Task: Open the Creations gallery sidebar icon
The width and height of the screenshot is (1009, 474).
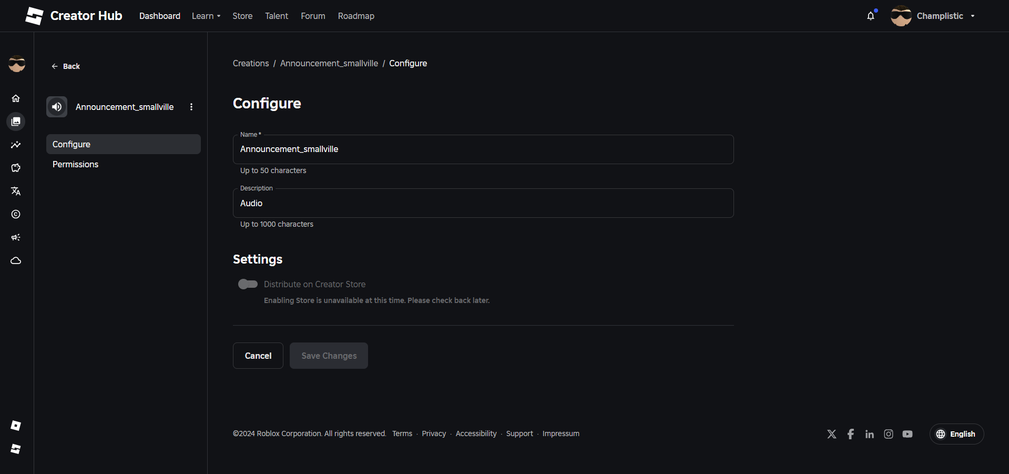Action: [16, 122]
